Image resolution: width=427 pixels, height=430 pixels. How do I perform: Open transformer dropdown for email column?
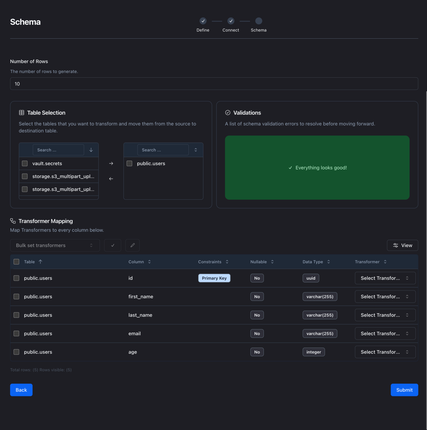coord(385,334)
